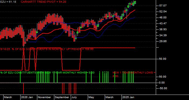Screen dimensions: 189x100
Task: Click the 2020 Jan date label
Action: [27, 97]
